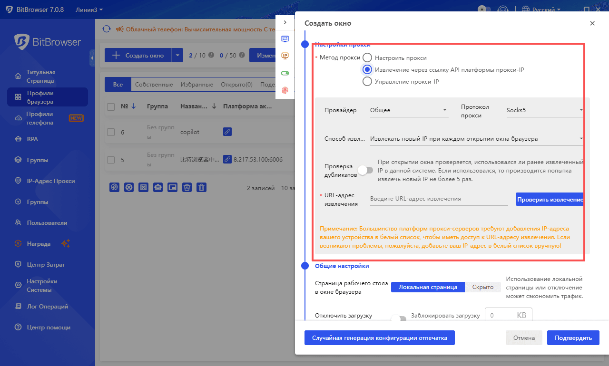Select the aperture-style icon in the bulk actions row
This screenshot has height=366, width=609.
114,187
